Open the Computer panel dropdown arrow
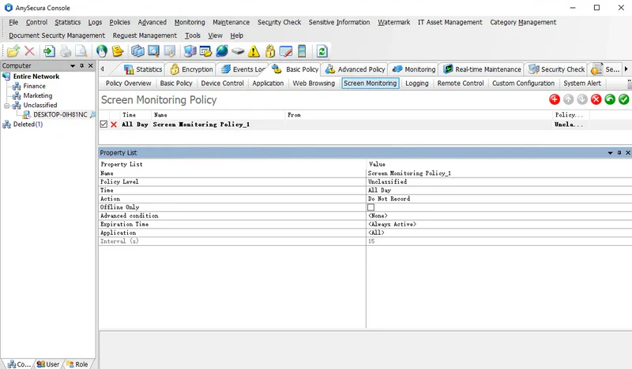The height and width of the screenshot is (369, 632). (73, 65)
